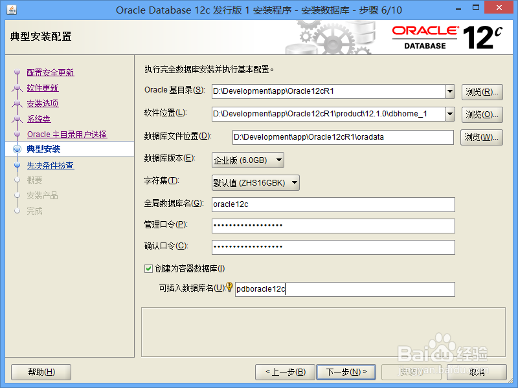Minimize the installer window
The image size is (518, 388).
click(458, 8)
